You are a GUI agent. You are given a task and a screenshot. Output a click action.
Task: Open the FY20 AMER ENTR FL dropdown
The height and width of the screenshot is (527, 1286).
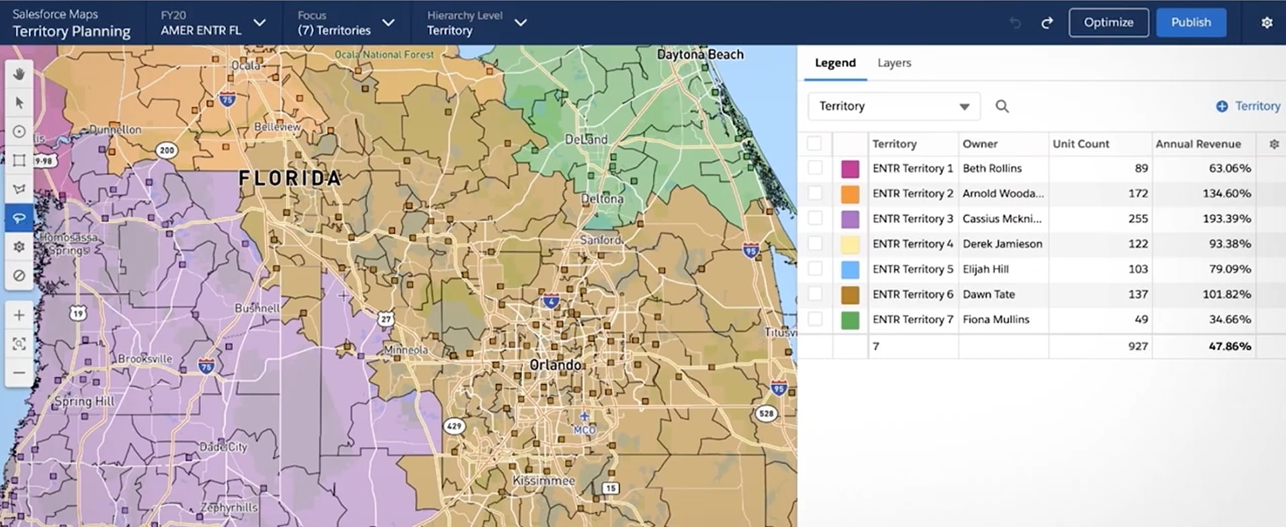[x=213, y=23]
